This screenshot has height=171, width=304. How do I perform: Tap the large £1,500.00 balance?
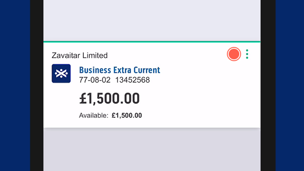tap(109, 98)
